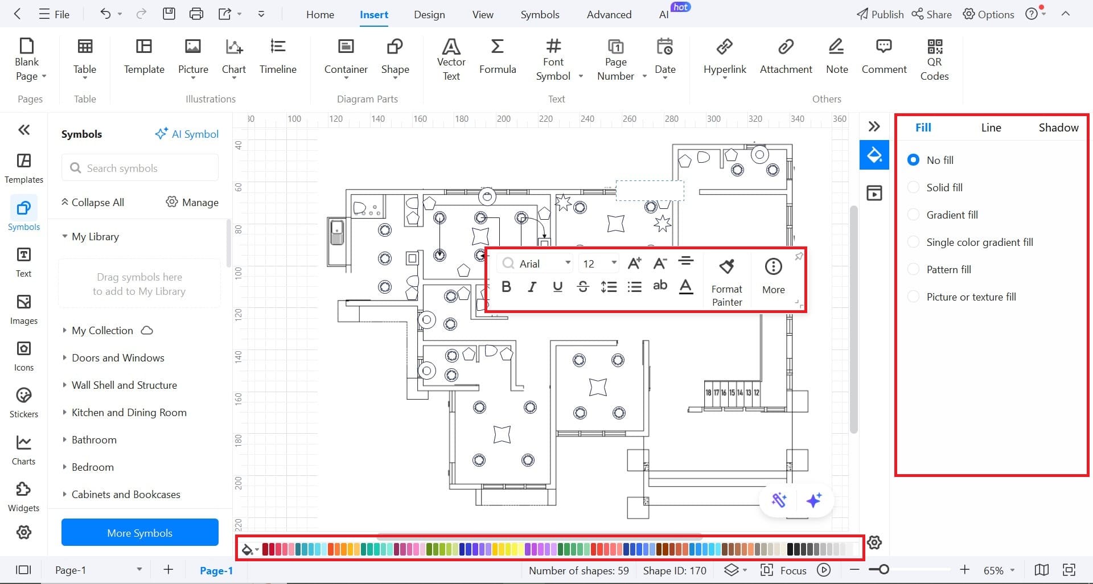The image size is (1093, 584).
Task: Add a Timeline element
Action: [x=278, y=57]
